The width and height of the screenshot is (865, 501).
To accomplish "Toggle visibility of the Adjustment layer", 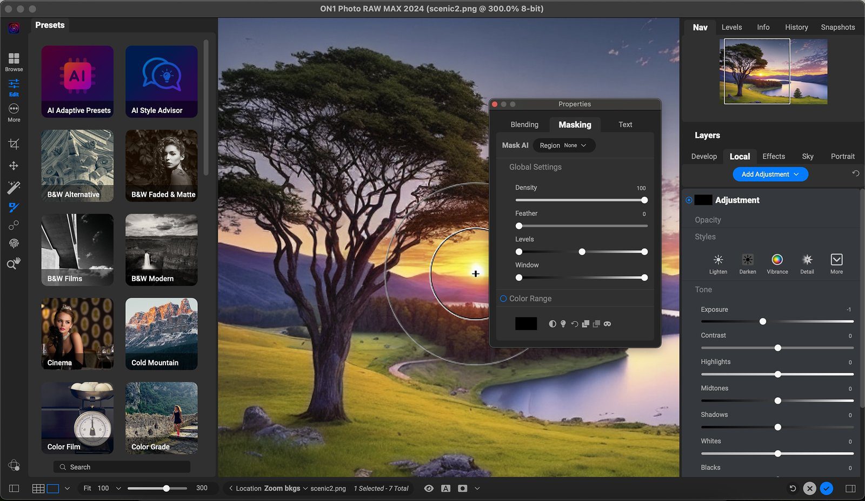I will (x=689, y=200).
